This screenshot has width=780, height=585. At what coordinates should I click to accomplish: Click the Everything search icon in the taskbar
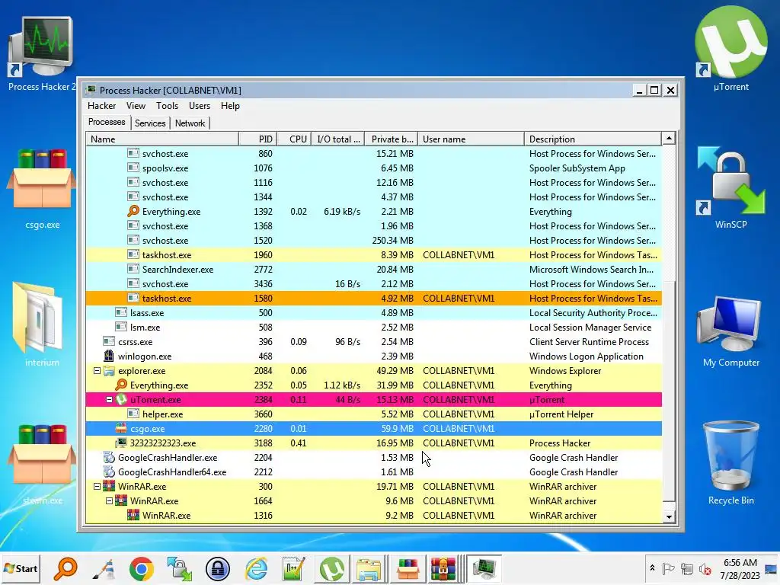pos(66,568)
